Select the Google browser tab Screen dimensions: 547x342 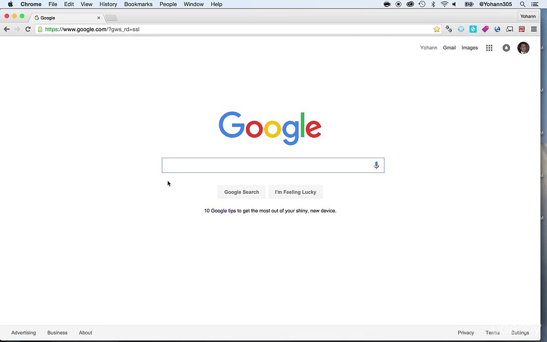click(66, 18)
